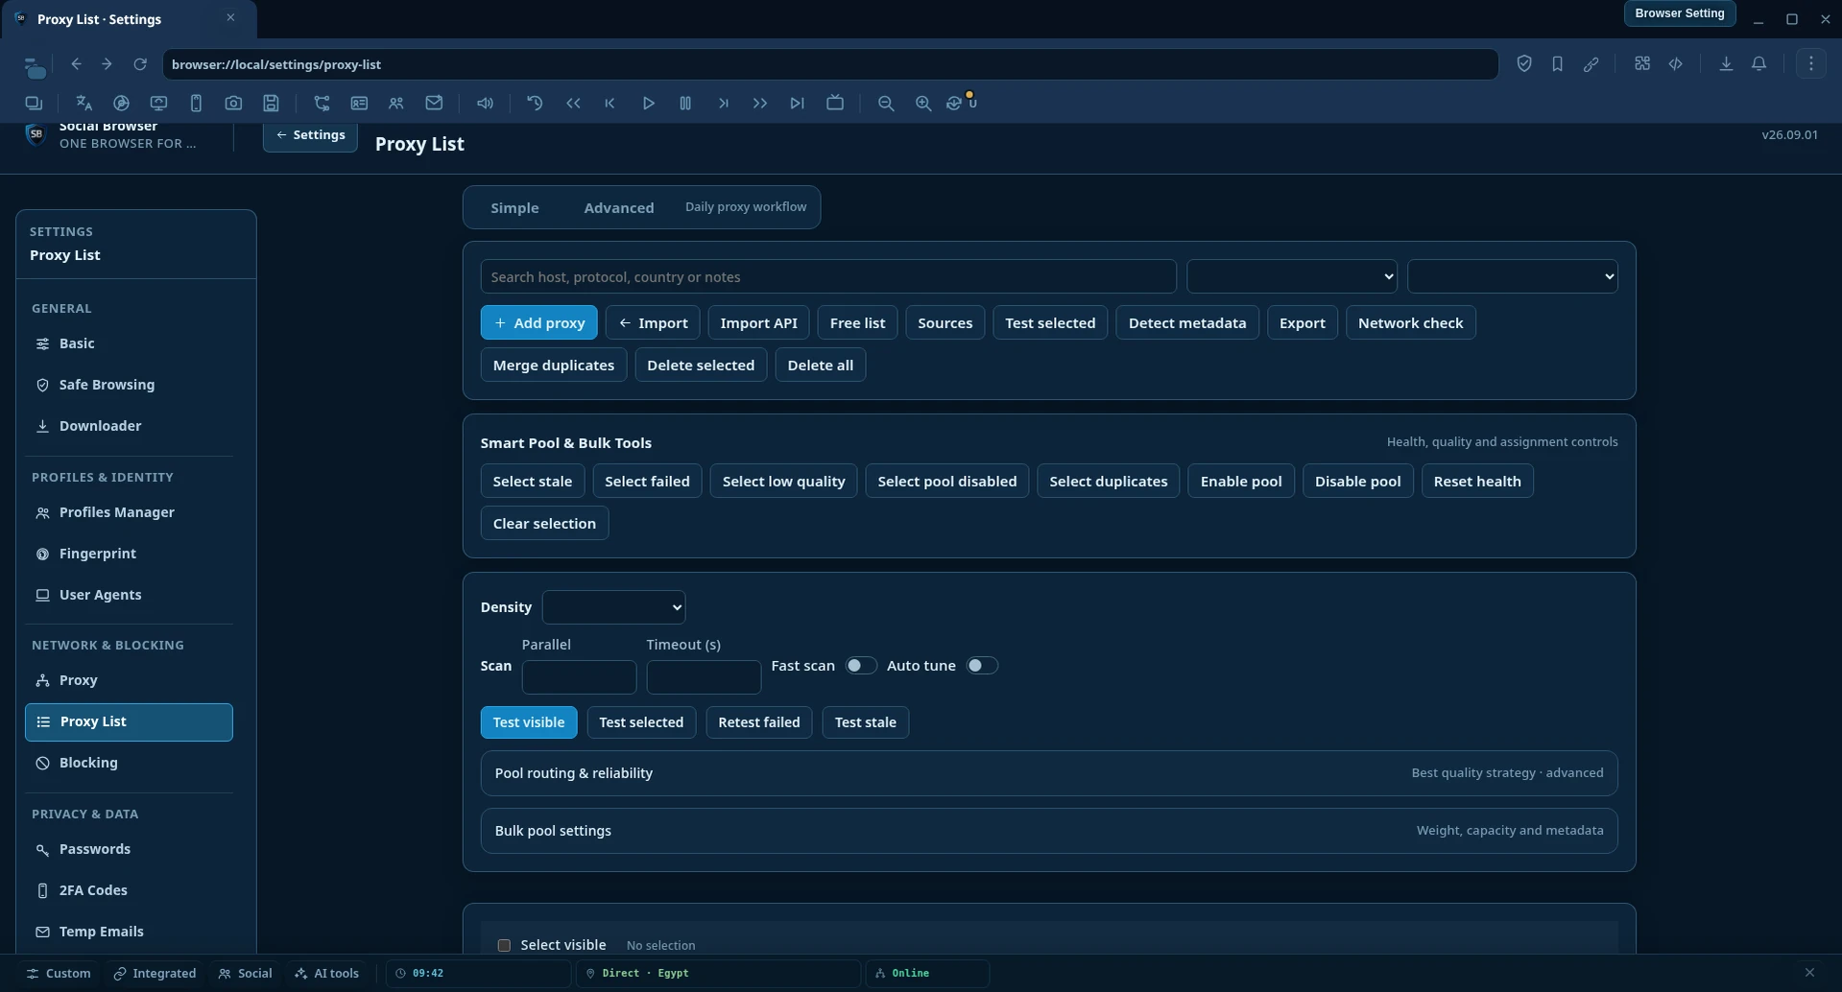The height and width of the screenshot is (992, 1842).
Task: Open Basic settings in sidebar
Action: pyautogui.click(x=129, y=343)
